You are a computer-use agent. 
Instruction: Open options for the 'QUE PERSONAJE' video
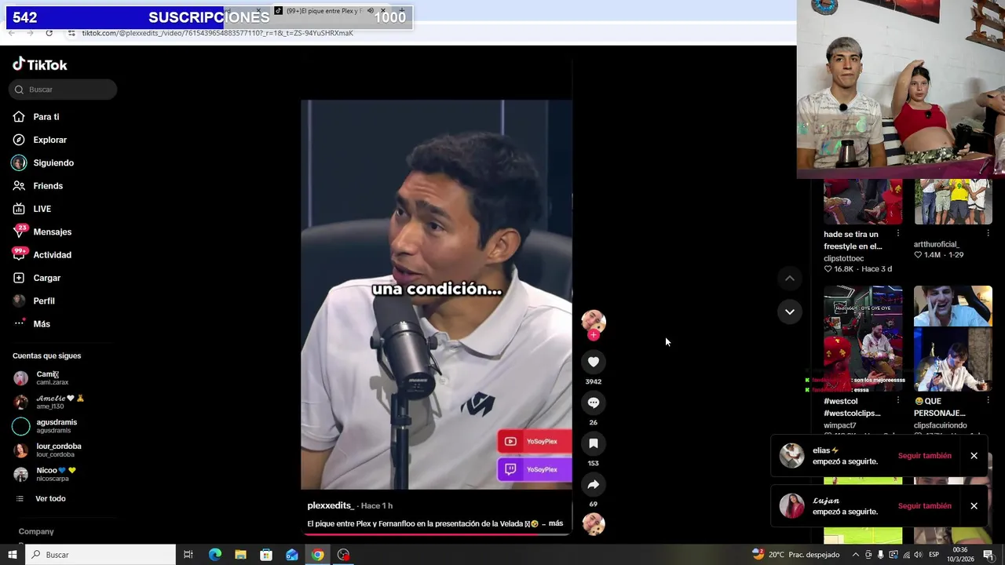pos(988,401)
